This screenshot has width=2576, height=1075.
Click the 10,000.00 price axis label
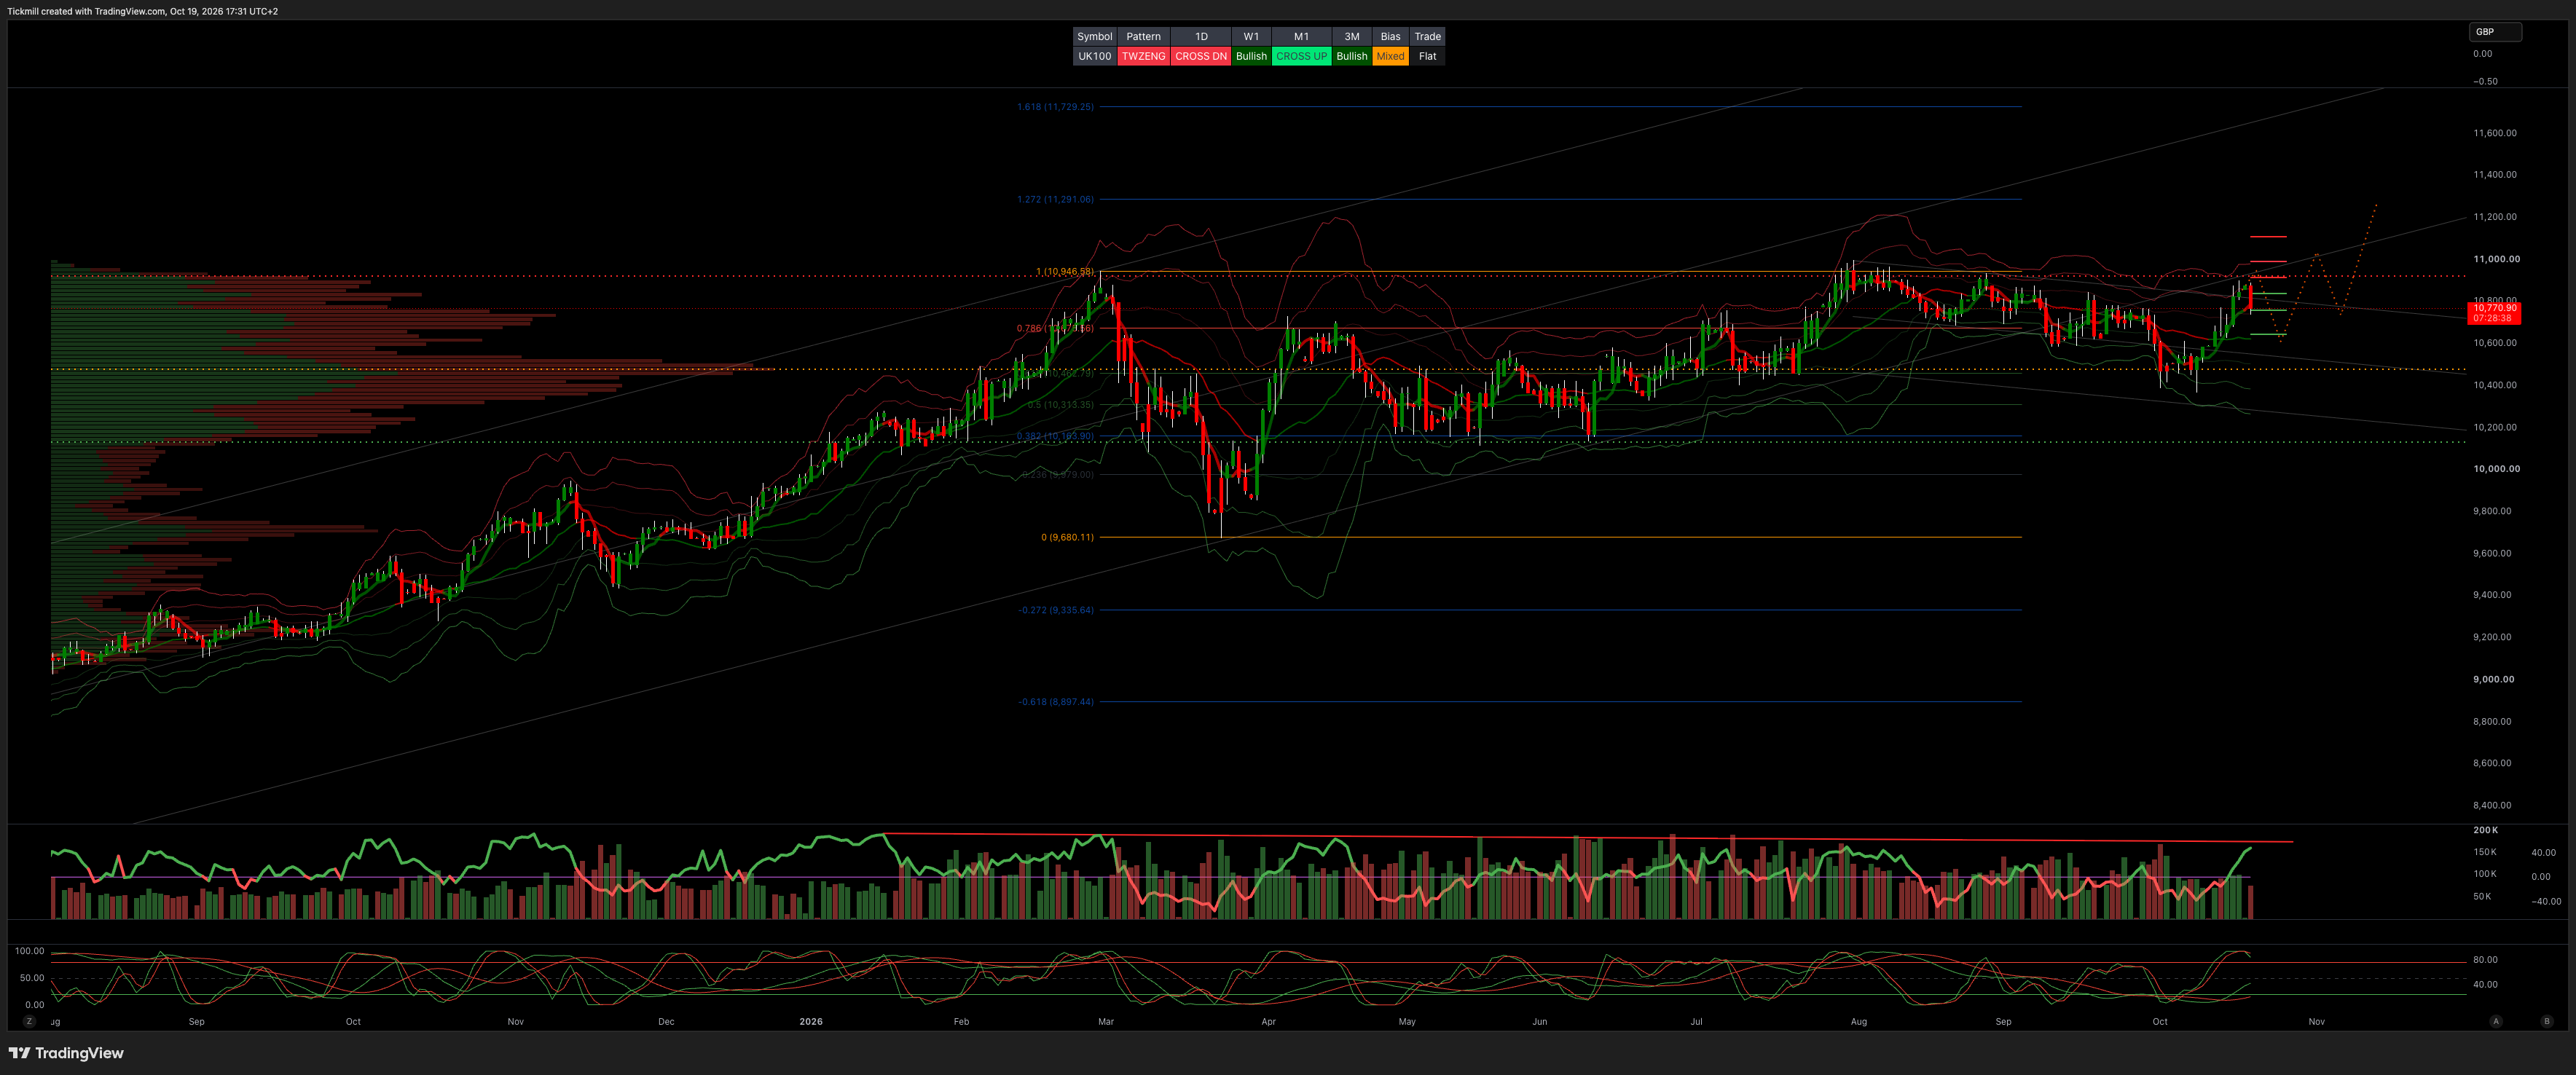[2496, 469]
